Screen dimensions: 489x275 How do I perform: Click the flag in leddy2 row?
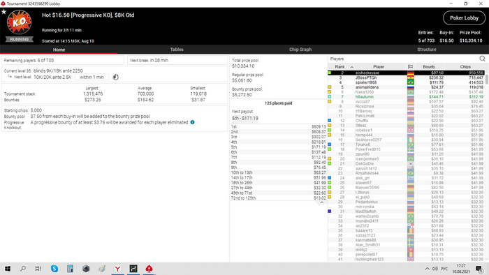pos(411,249)
